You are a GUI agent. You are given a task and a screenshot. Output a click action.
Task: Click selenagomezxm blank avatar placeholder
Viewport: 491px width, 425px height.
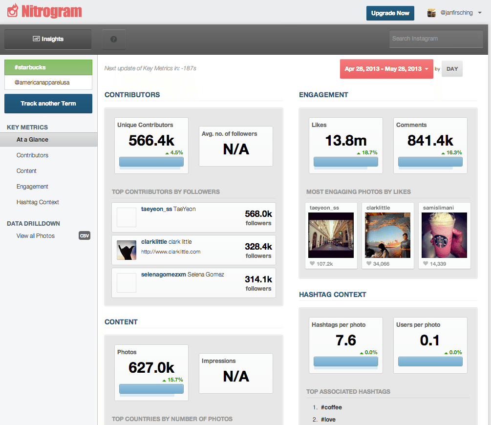coord(127,282)
